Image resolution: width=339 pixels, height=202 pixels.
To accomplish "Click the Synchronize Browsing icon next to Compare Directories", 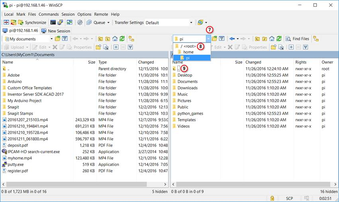I will click(14, 22).
